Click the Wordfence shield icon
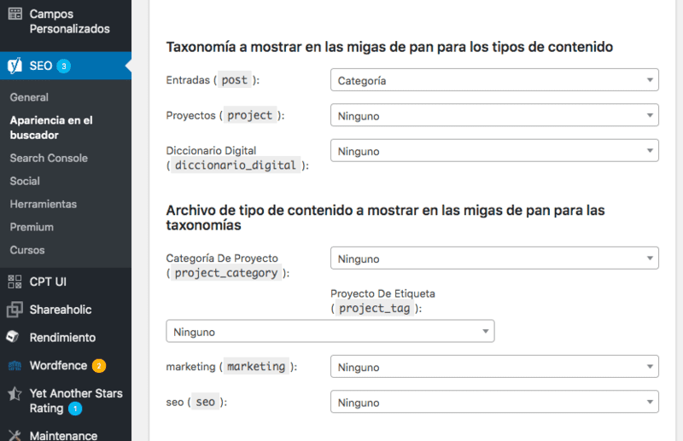The height and width of the screenshot is (441, 683). pyautogui.click(x=15, y=365)
